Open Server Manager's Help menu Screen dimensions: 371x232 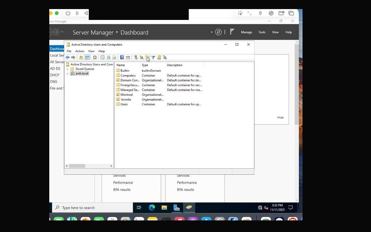click(x=288, y=32)
